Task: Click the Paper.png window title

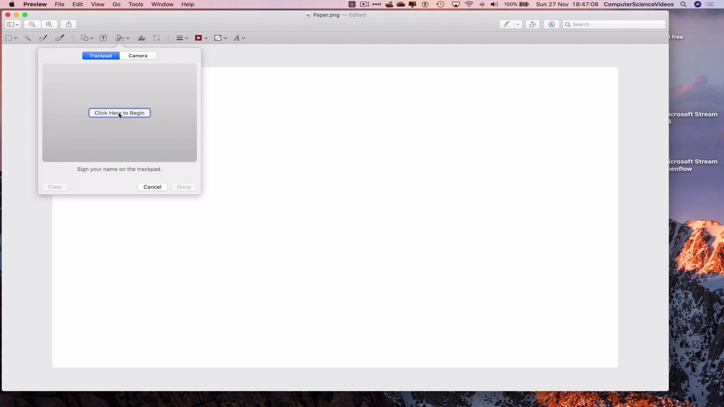Action: coord(326,15)
